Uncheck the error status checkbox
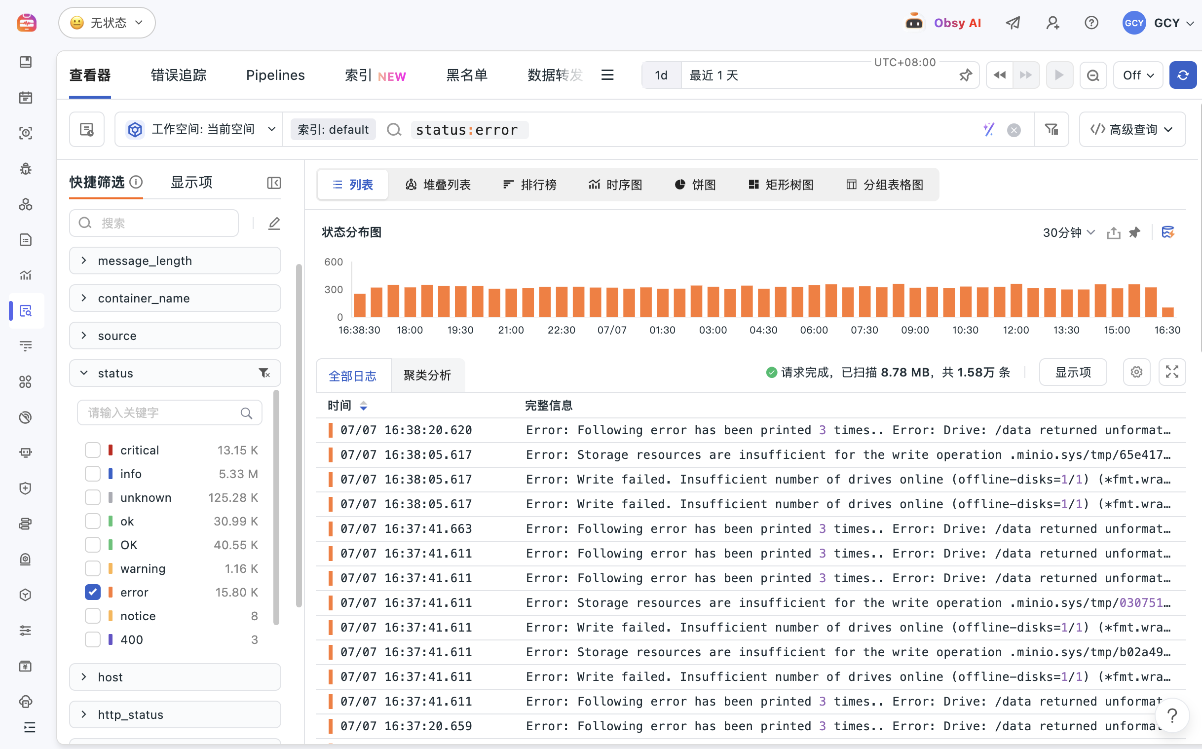The width and height of the screenshot is (1202, 749). click(93, 592)
